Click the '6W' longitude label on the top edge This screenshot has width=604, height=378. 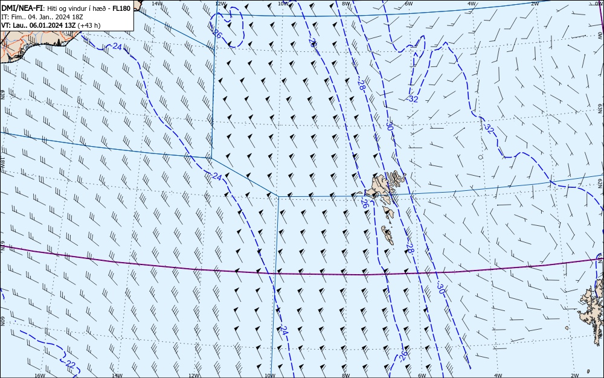(x=409, y=4)
